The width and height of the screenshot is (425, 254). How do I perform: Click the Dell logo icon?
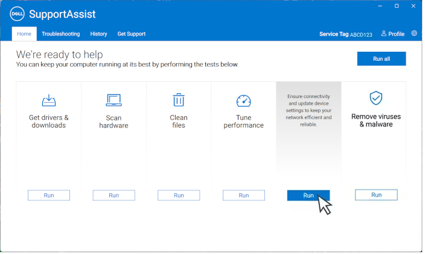17,13
